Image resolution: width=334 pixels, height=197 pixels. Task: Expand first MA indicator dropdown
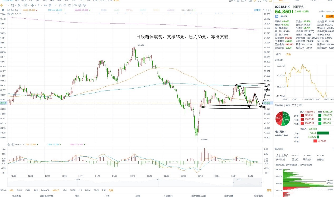point(20,10)
